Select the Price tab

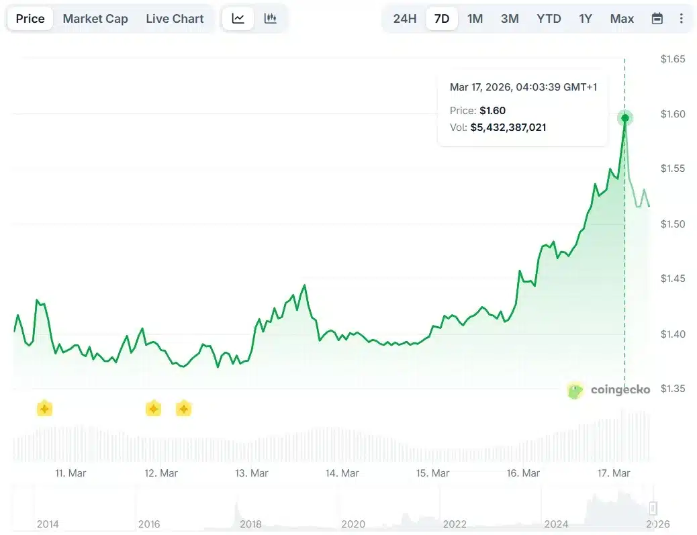[30, 19]
